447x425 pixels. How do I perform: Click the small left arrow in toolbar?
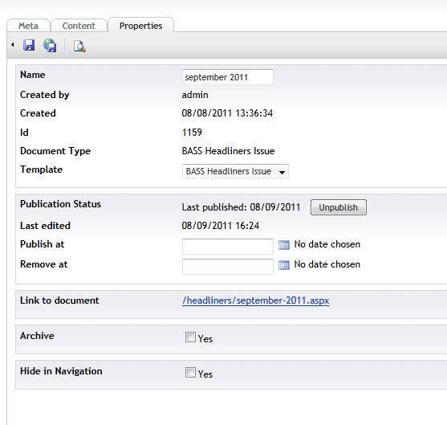tap(13, 44)
